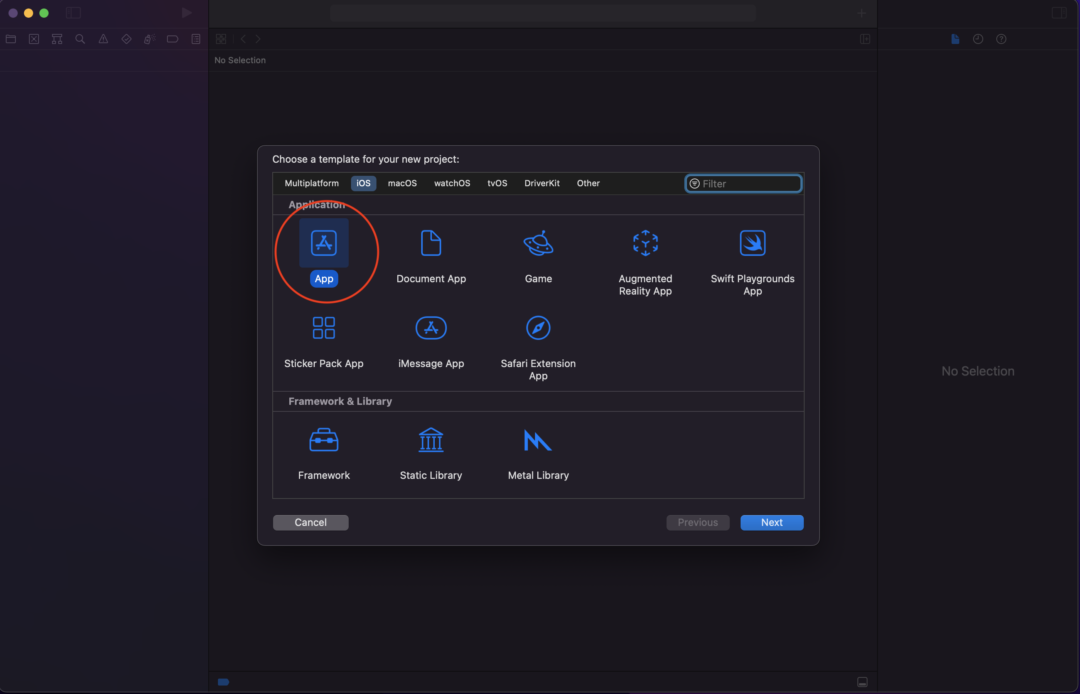Image resolution: width=1080 pixels, height=694 pixels.
Task: Open the Quick Help inspector icon
Action: (1001, 39)
